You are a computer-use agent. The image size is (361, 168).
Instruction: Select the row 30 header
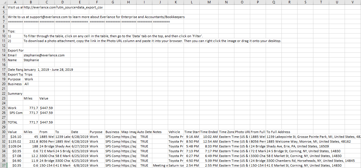[x=4, y=132]
